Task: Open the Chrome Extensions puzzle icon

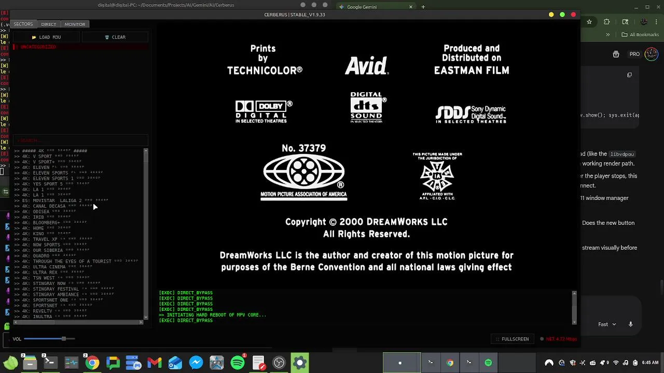Action: click(x=607, y=22)
